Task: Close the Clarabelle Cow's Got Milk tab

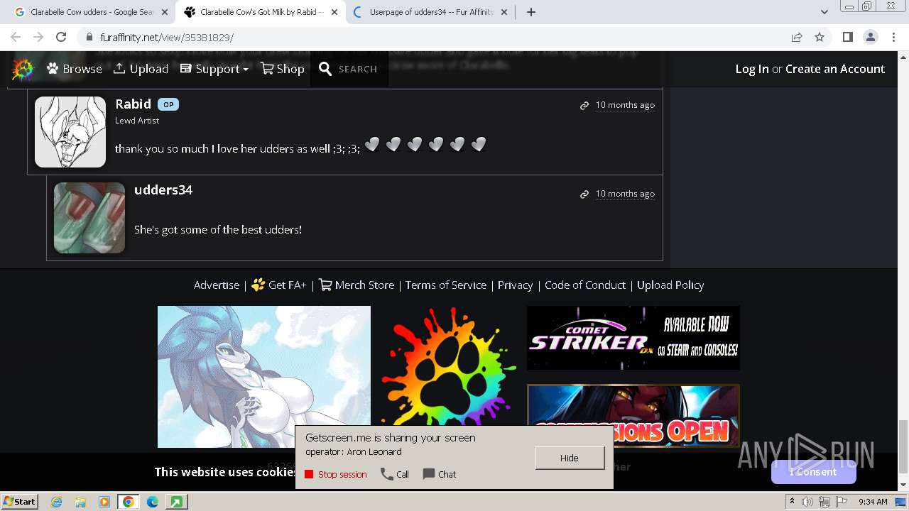Action: point(334,12)
